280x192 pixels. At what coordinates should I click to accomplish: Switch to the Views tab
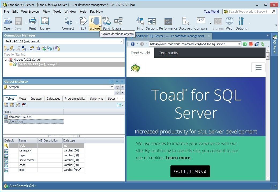[x=23, y=99]
